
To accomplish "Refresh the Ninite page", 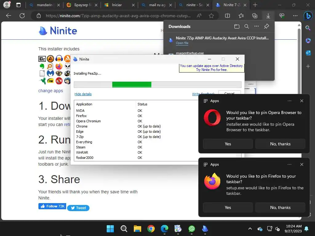I will pos(22,16).
